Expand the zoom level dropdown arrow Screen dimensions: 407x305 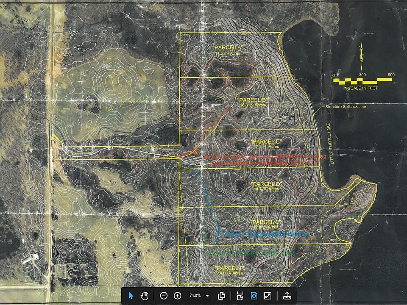pos(207,296)
